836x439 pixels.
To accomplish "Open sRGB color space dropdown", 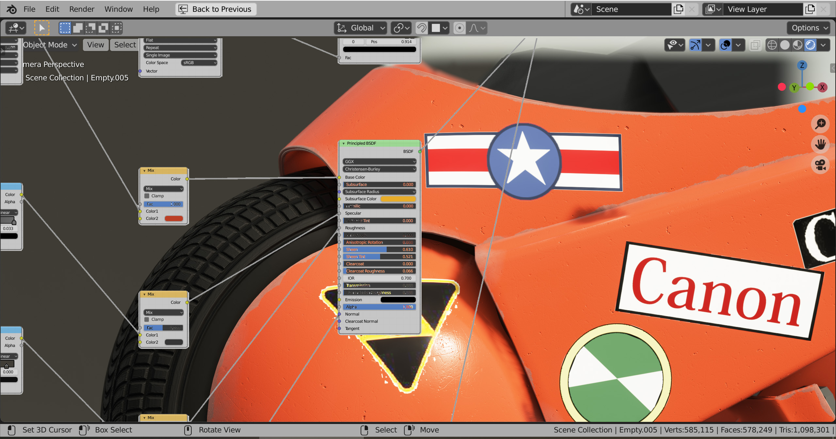I will click(199, 63).
